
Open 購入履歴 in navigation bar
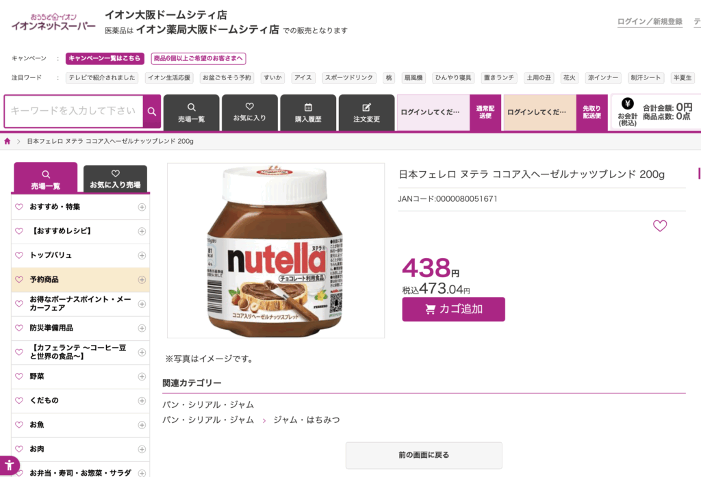pyautogui.click(x=307, y=112)
